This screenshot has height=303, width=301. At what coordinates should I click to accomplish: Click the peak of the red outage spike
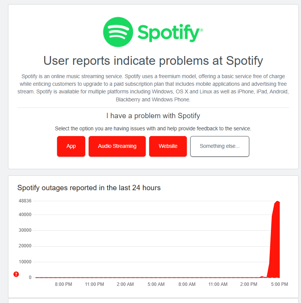277,201
